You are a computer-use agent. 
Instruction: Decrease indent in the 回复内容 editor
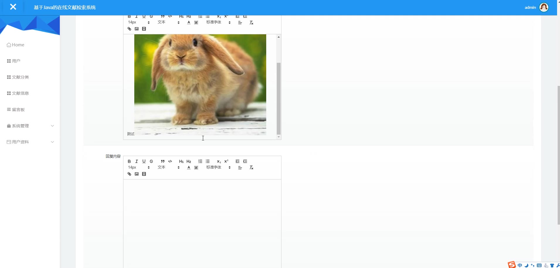coord(237,161)
